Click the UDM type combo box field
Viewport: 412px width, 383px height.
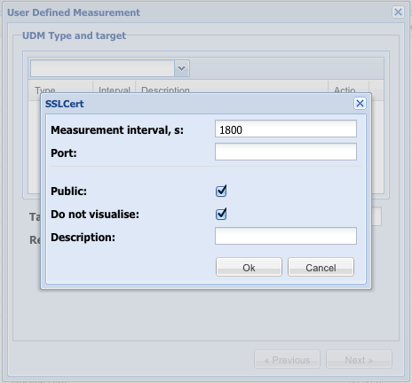(x=103, y=68)
